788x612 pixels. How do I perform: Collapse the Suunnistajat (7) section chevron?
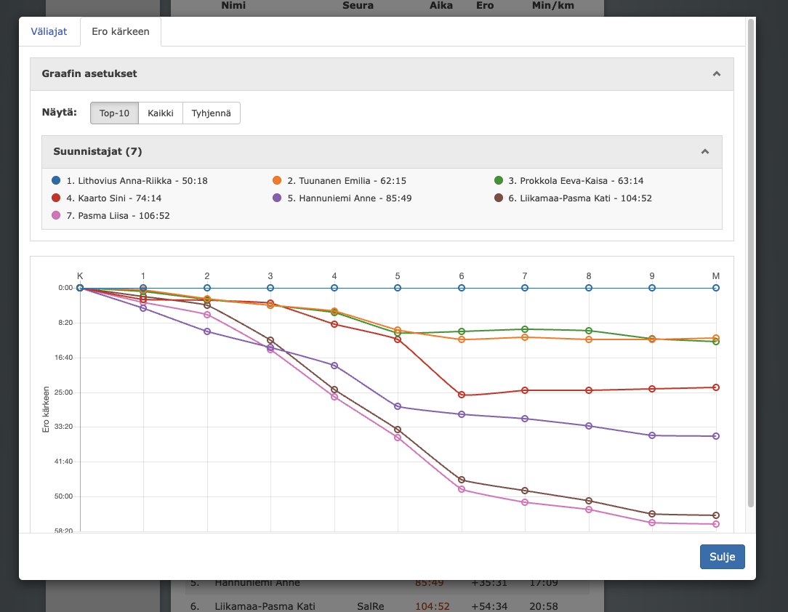tap(704, 152)
